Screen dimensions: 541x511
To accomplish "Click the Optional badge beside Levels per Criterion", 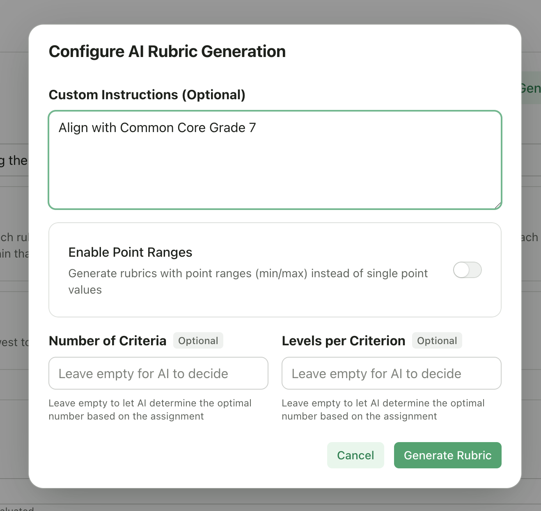I will (437, 340).
